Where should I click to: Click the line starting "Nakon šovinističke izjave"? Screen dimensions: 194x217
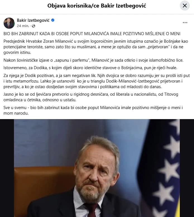(x=94, y=60)
